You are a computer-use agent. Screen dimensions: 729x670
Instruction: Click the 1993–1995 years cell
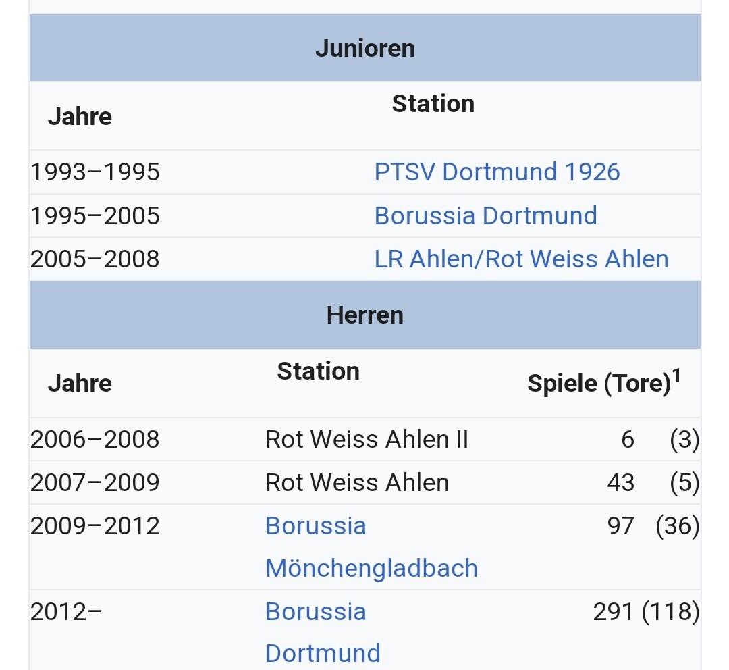(x=95, y=172)
